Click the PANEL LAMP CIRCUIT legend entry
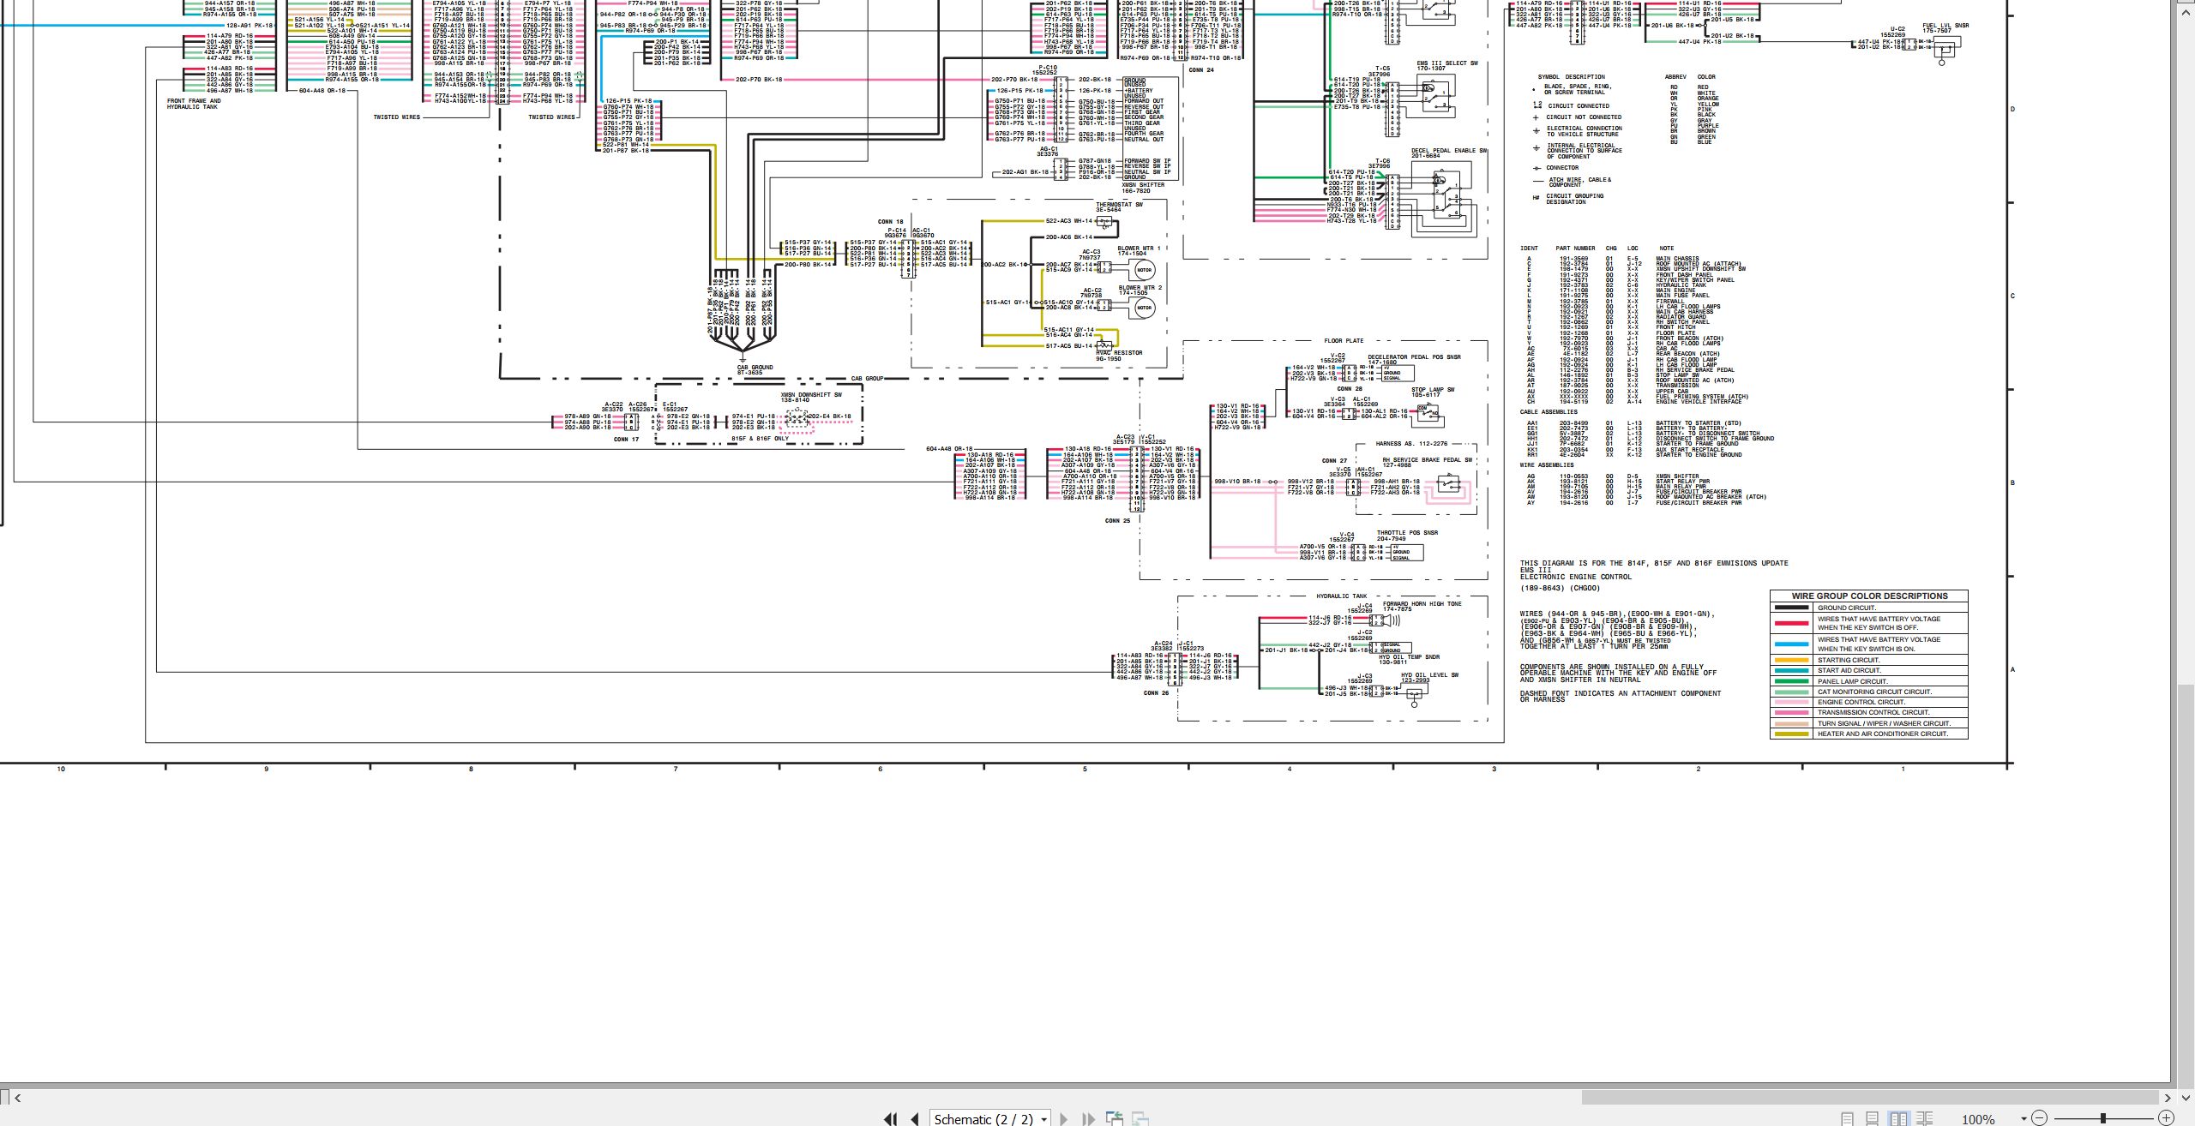This screenshot has width=2195, height=1126. click(1852, 681)
